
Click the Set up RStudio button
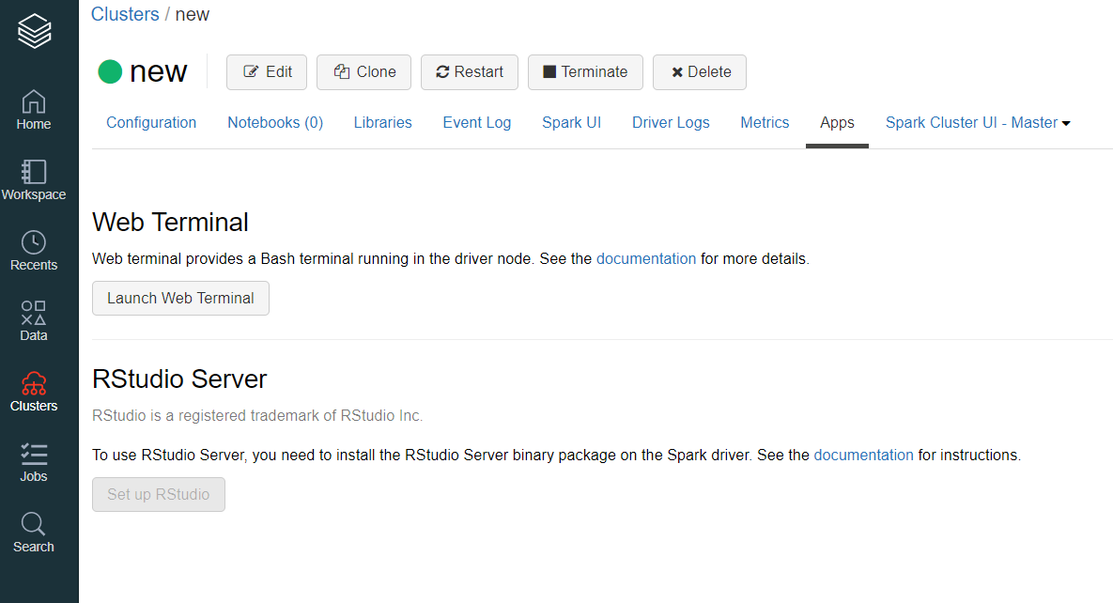coord(159,494)
